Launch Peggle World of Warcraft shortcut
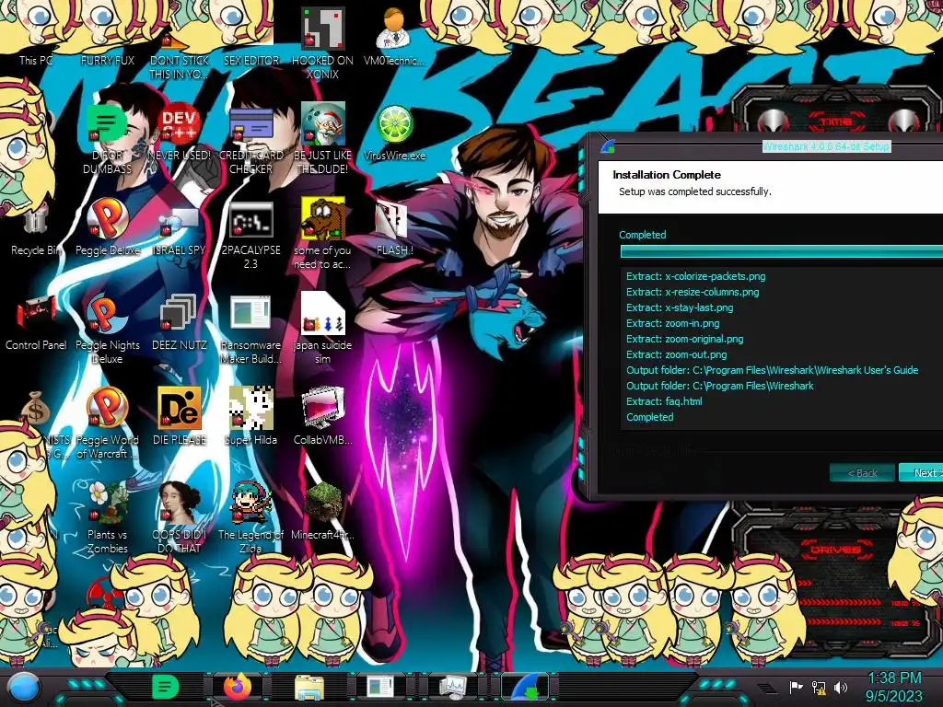Viewport: 943px width, 707px height. pyautogui.click(x=108, y=408)
